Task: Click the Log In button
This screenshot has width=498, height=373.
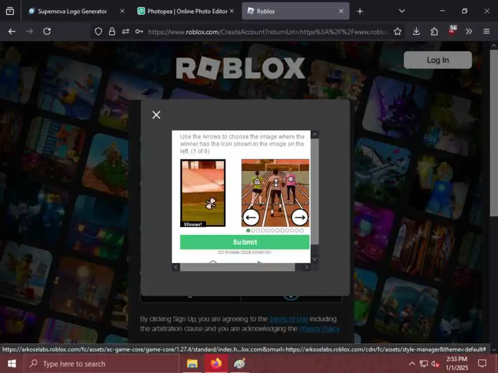Action: (x=438, y=60)
